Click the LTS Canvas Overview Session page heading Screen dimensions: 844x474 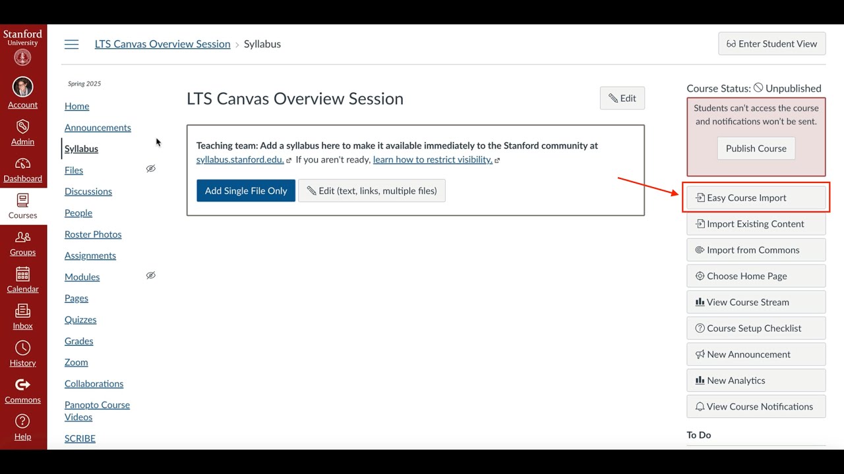tap(295, 99)
